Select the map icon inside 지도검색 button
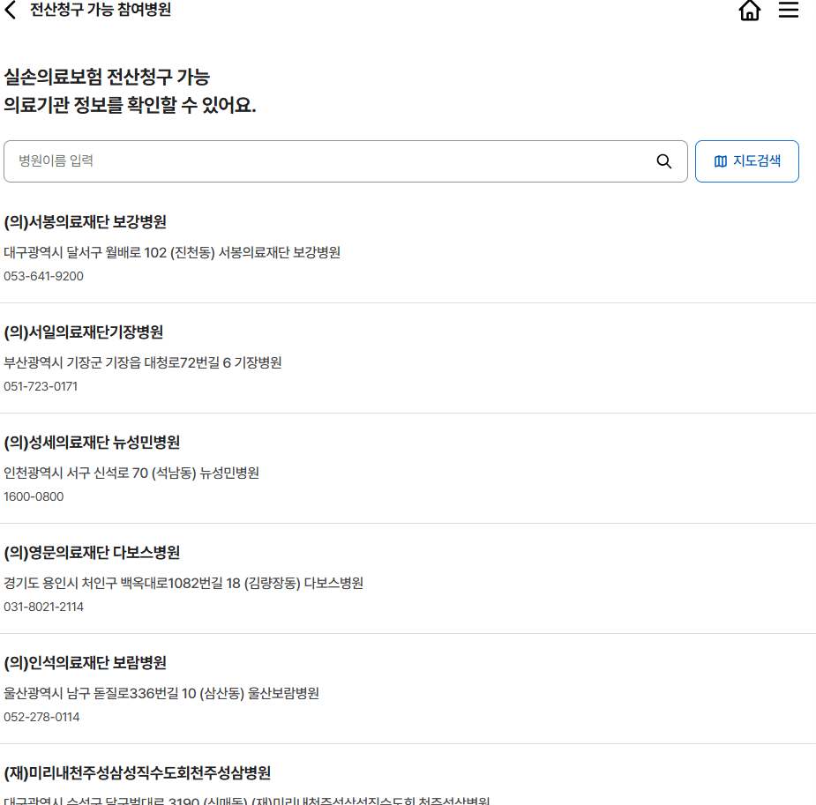 pyautogui.click(x=720, y=160)
